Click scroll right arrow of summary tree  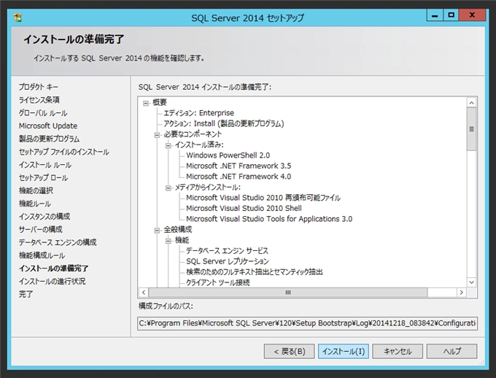coord(462,292)
